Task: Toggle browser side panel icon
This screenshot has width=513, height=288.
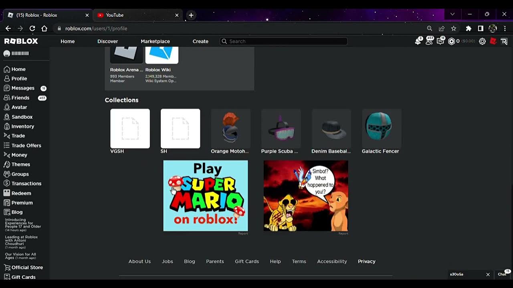Action: [x=481, y=28]
